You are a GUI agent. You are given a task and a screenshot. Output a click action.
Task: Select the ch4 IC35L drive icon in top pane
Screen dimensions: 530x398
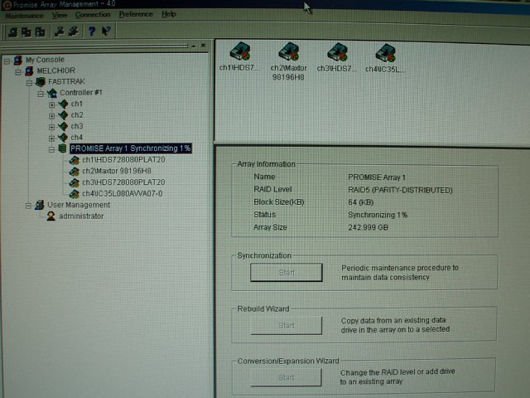pos(385,54)
